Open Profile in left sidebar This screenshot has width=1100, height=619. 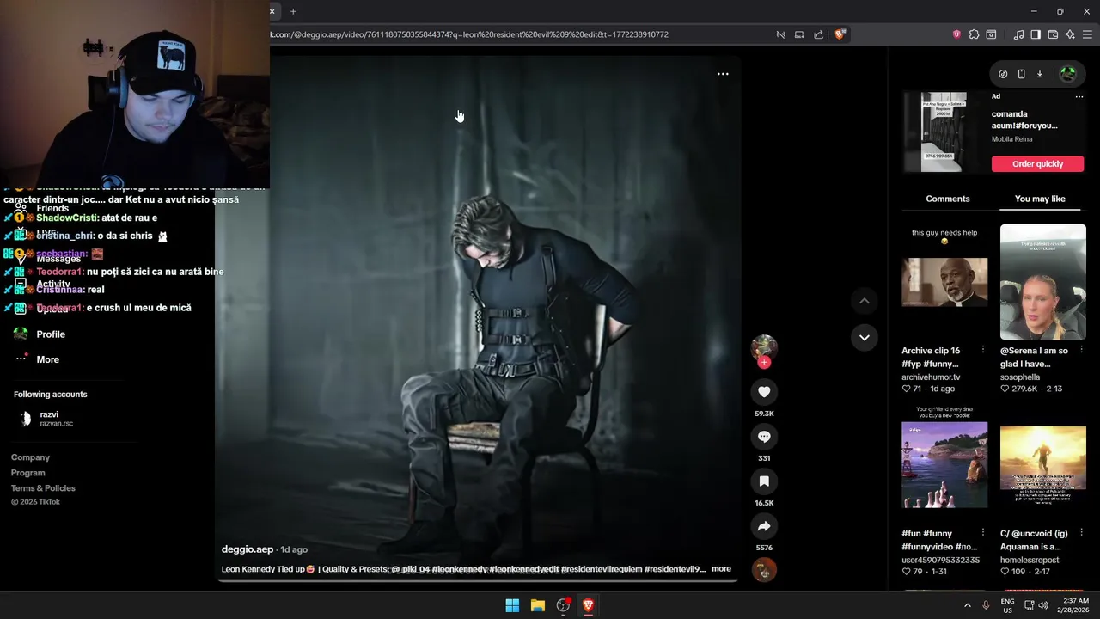click(x=51, y=334)
